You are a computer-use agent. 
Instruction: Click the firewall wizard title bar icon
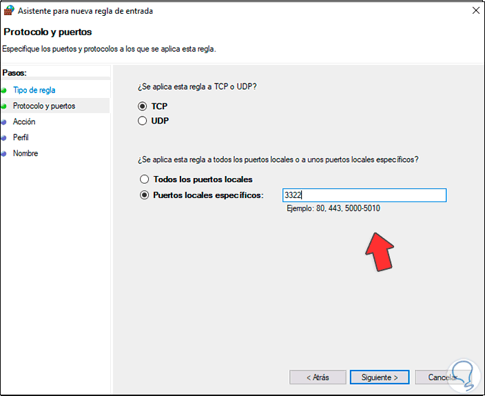[x=8, y=11]
